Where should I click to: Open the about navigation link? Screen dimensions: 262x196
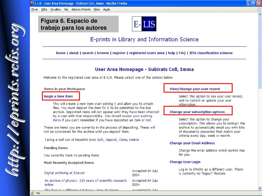pyautogui.click(x=74, y=53)
